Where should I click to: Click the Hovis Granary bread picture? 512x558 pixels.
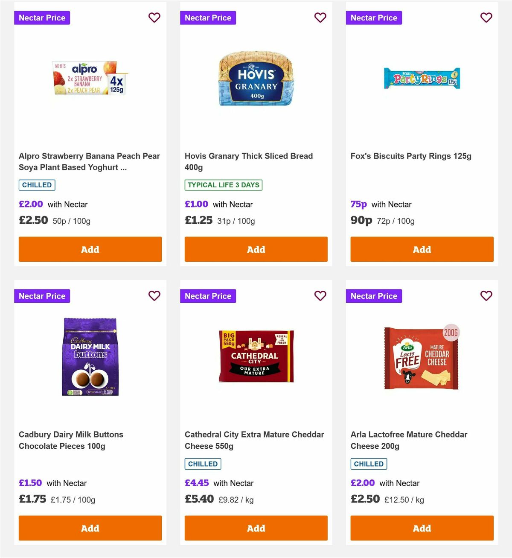pyautogui.click(x=256, y=79)
